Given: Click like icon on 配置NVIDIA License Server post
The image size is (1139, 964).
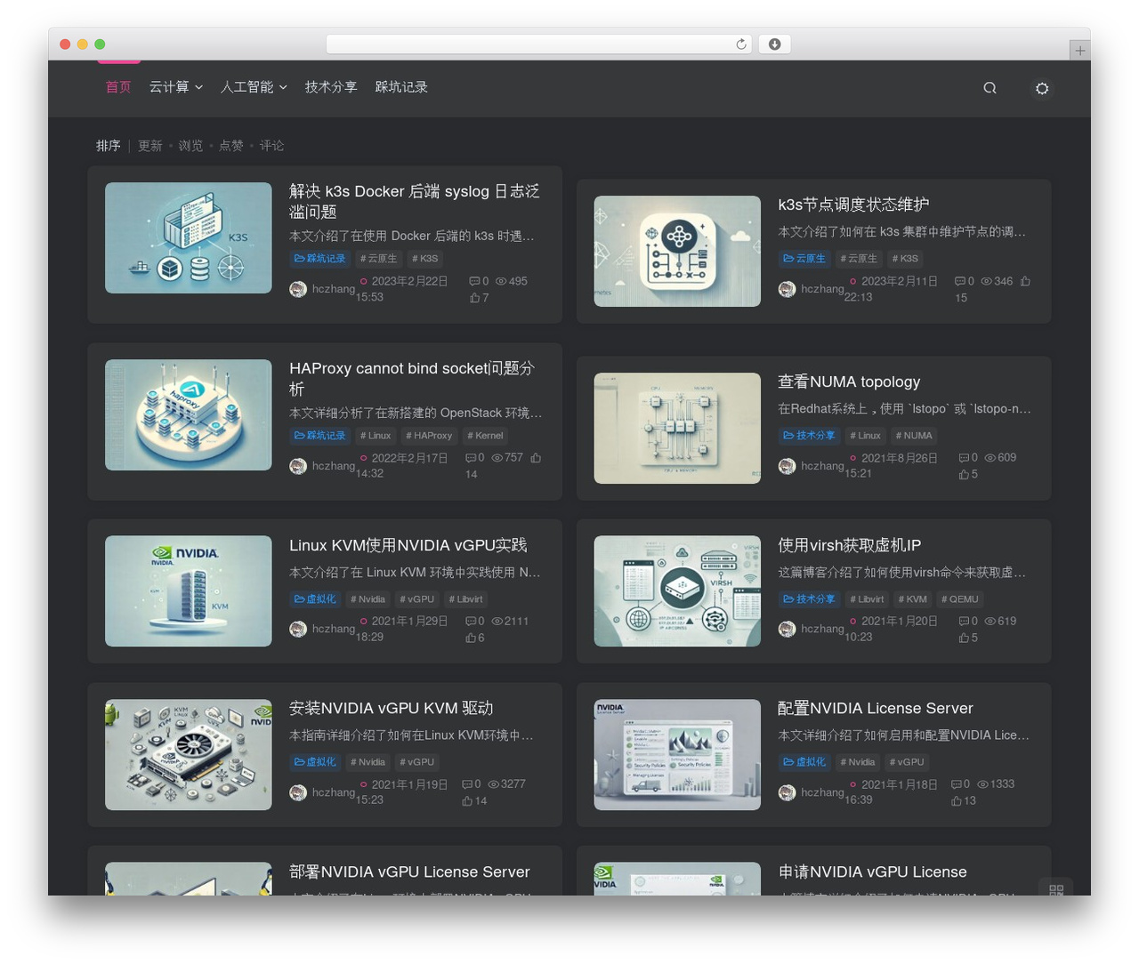Looking at the screenshot, I should coord(957,801).
